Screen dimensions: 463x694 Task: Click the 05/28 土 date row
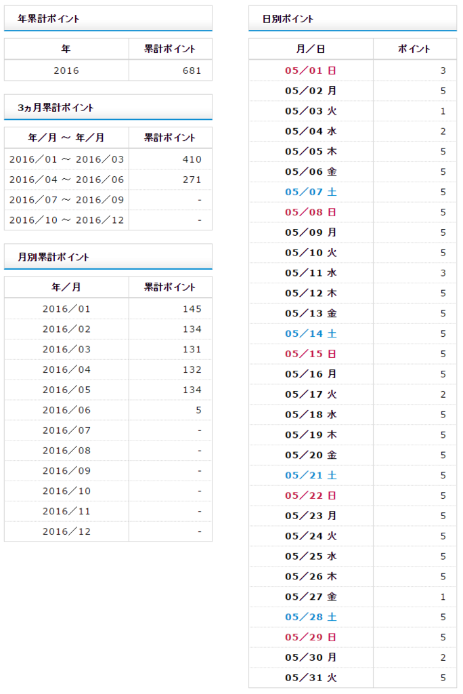pos(353,617)
